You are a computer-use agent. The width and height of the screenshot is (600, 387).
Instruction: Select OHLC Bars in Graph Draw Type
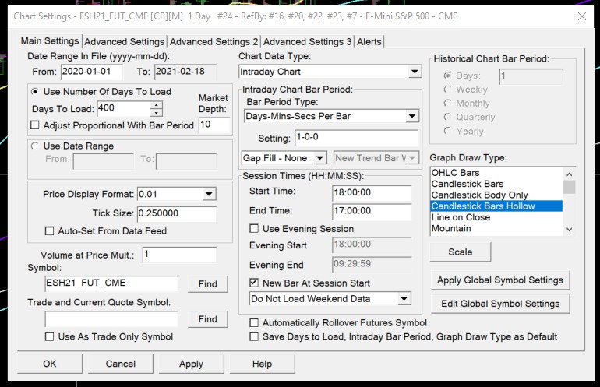click(496, 173)
